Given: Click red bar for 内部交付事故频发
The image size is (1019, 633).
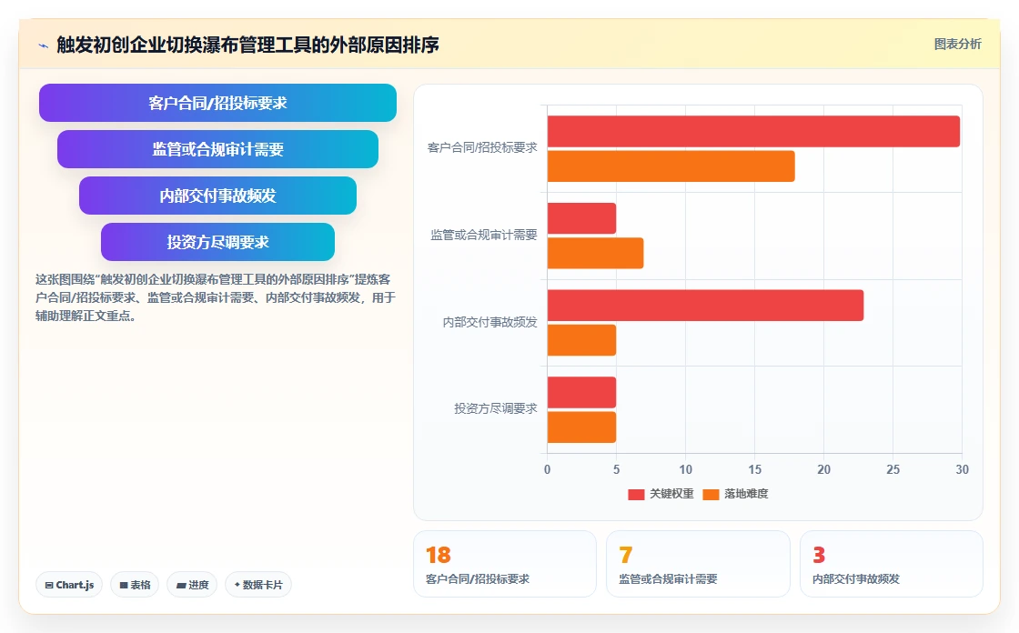Looking at the screenshot, I should pos(705,306).
